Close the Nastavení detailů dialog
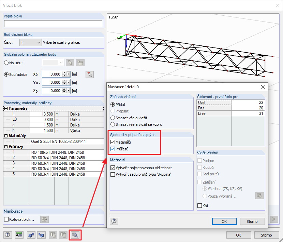The height and width of the screenshot is (242, 283). pyautogui.click(x=263, y=87)
